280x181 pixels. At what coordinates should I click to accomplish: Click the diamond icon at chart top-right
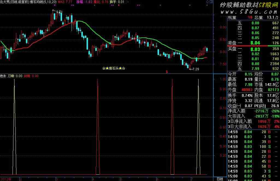[207, 2]
